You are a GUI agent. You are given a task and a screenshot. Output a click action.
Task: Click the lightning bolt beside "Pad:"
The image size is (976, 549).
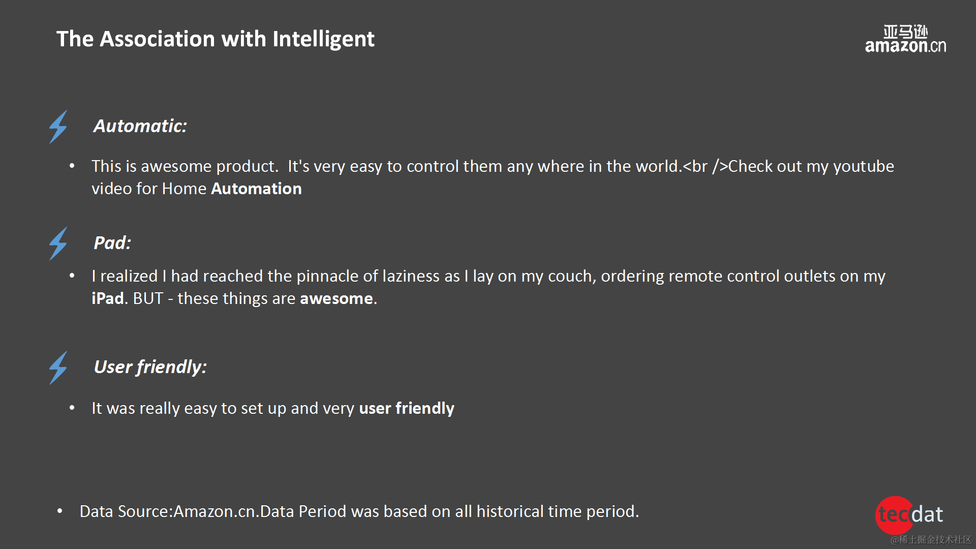(58, 243)
